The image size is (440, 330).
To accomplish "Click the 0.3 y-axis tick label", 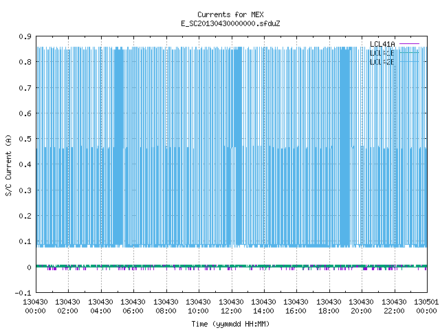I will click(x=25, y=190).
